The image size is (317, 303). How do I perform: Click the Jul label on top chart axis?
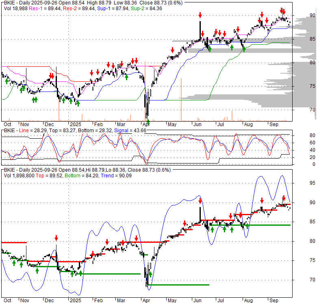point(221,124)
